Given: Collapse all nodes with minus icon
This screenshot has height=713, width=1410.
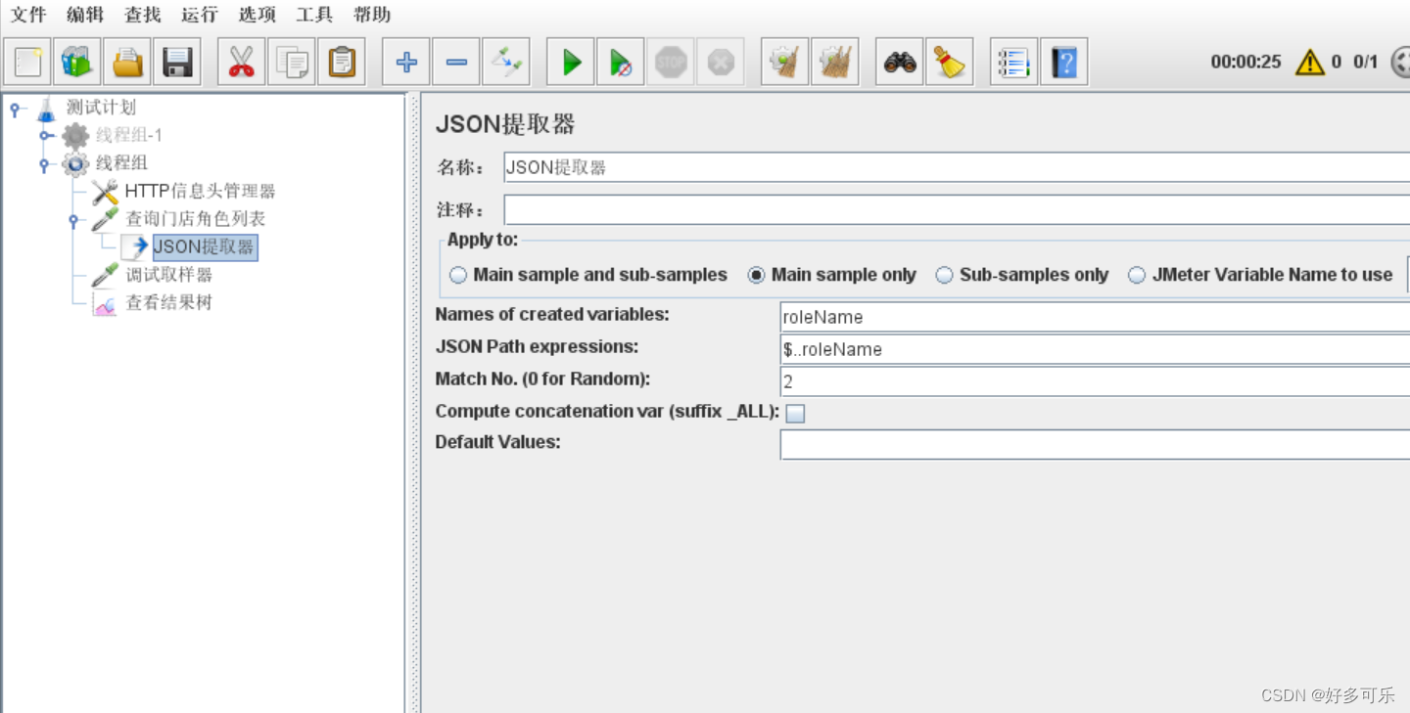Looking at the screenshot, I should coord(456,63).
